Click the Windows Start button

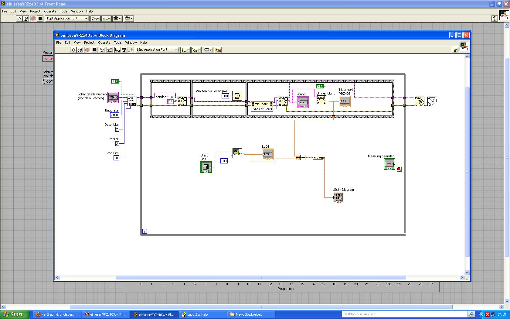15,314
